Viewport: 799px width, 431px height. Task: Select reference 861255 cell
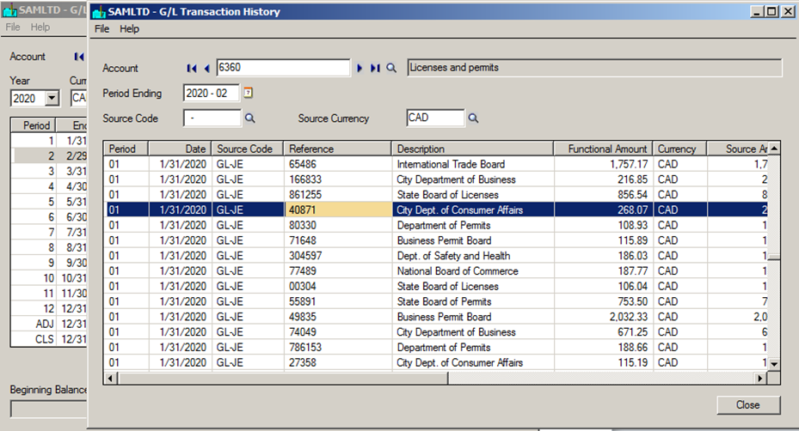click(338, 194)
